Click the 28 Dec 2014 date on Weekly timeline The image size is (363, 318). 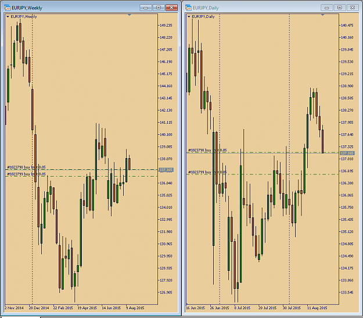click(x=39, y=308)
